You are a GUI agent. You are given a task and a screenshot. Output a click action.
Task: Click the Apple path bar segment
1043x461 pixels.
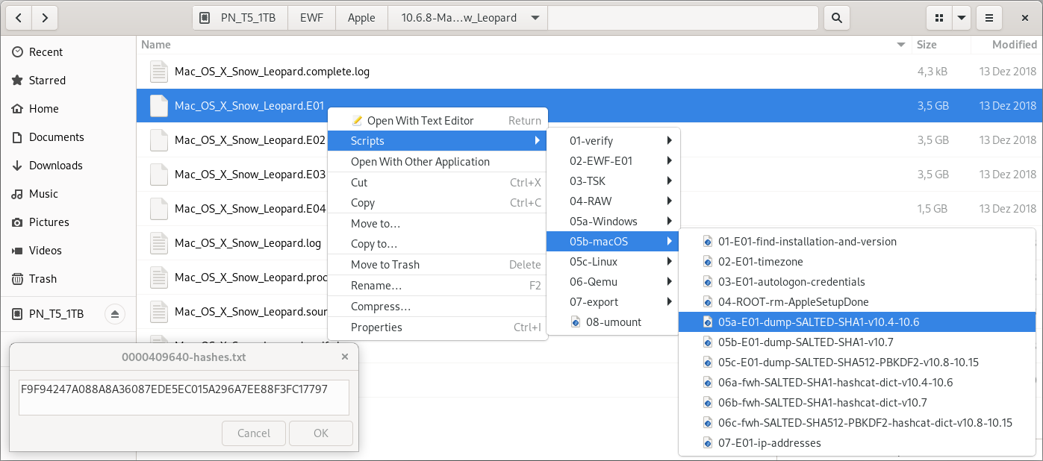pyautogui.click(x=361, y=18)
